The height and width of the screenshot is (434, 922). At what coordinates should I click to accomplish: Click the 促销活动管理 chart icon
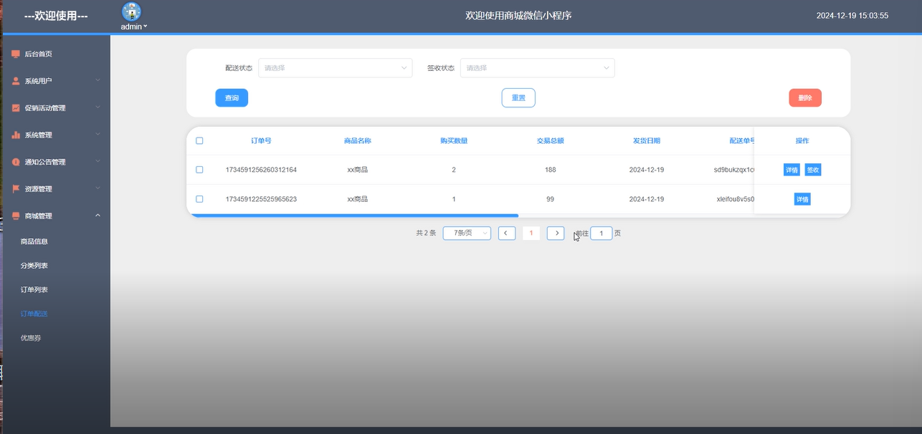point(16,108)
